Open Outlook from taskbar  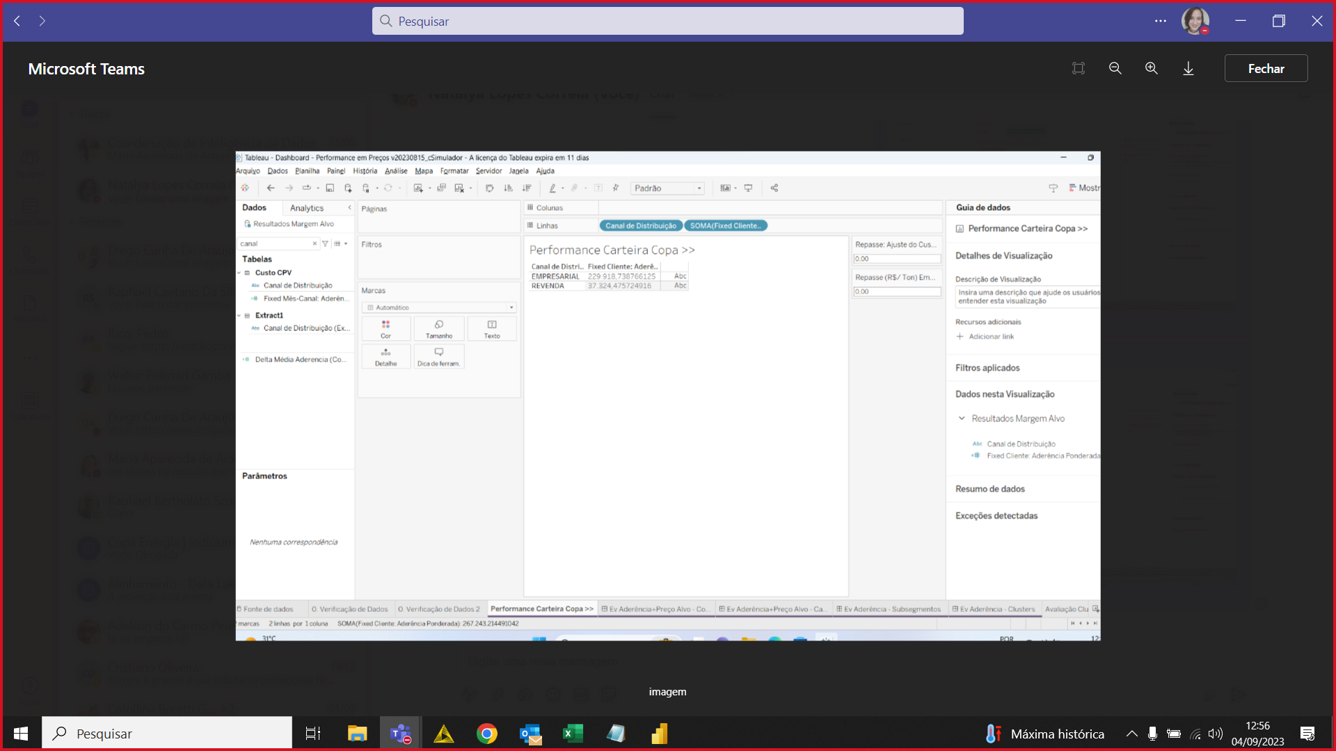point(530,734)
